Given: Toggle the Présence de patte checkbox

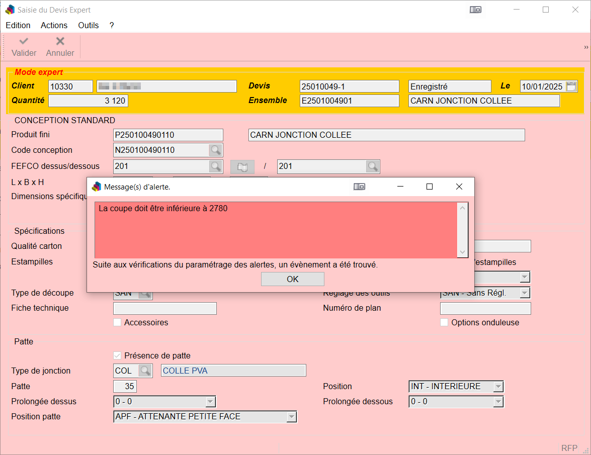Looking at the screenshot, I should [118, 356].
